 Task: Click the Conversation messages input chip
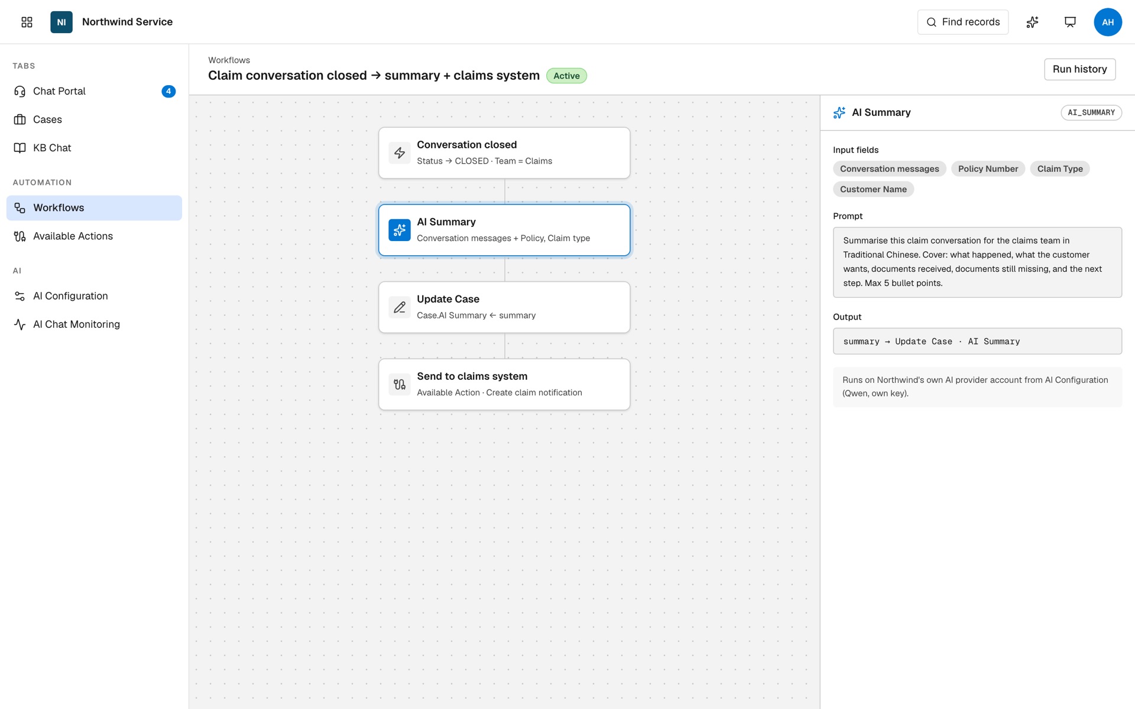[889, 169]
